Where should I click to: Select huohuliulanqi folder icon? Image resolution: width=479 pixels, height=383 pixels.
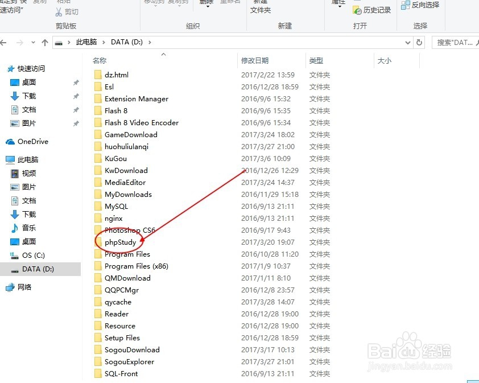pyautogui.click(x=98, y=146)
